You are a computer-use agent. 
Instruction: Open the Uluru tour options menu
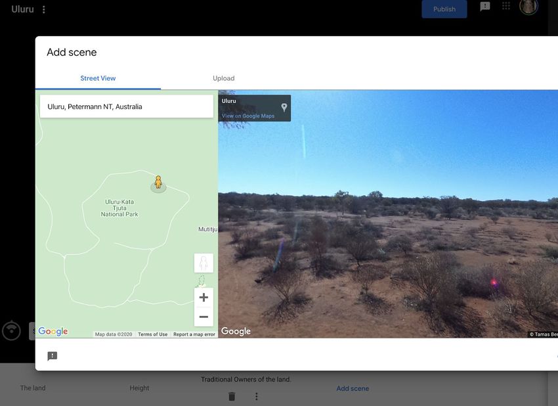(x=44, y=10)
